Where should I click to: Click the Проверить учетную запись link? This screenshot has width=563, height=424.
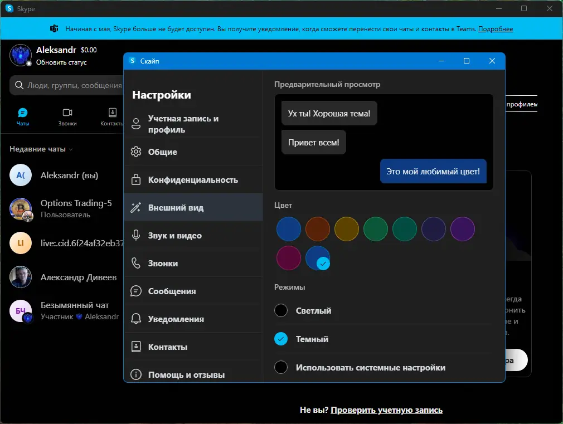(386, 410)
